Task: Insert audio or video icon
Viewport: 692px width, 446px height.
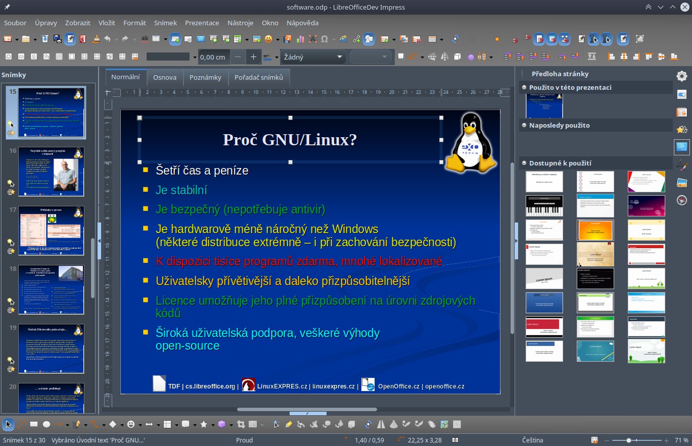Action: tap(287, 39)
